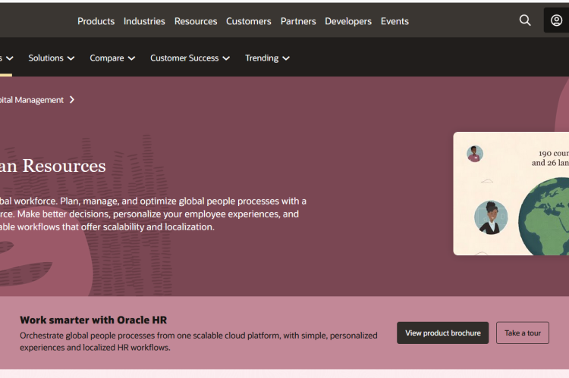Open the Developers menu

(348, 21)
